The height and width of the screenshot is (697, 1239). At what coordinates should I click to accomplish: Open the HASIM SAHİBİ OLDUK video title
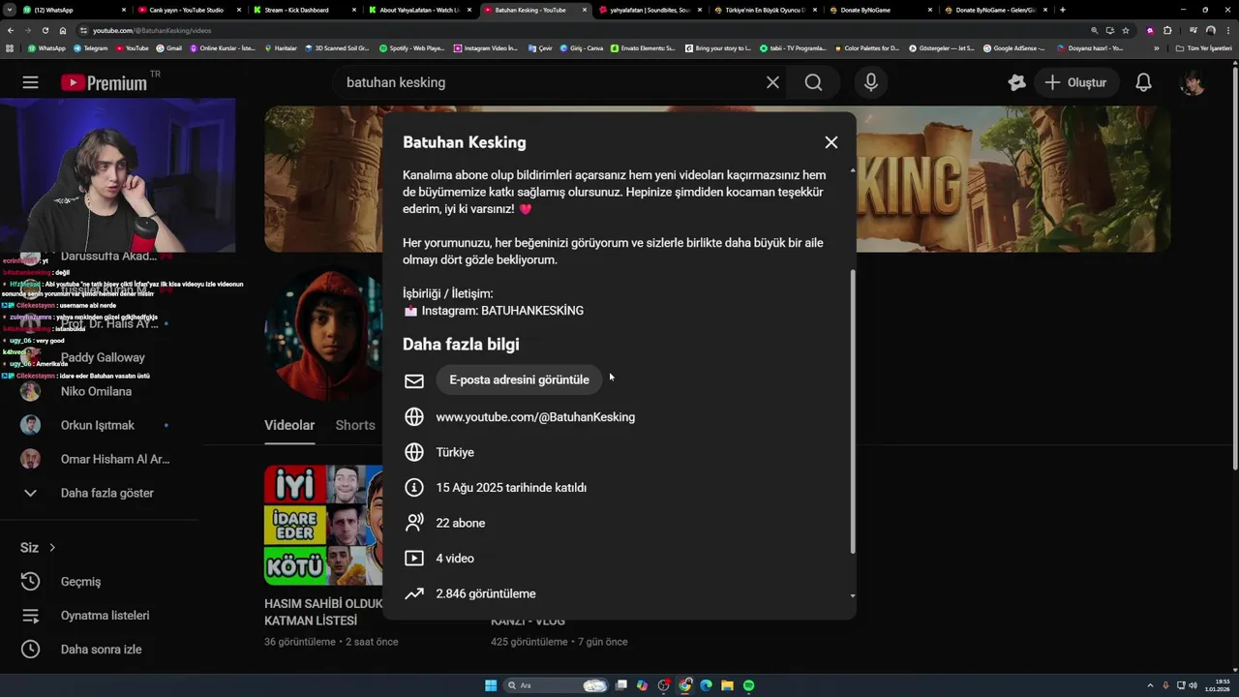point(324,612)
